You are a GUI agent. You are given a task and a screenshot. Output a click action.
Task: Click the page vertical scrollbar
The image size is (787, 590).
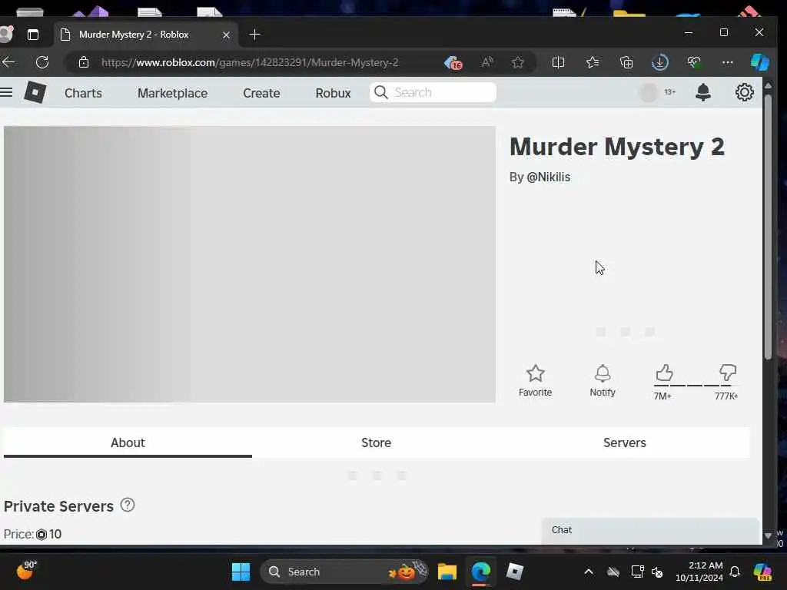tap(768, 227)
